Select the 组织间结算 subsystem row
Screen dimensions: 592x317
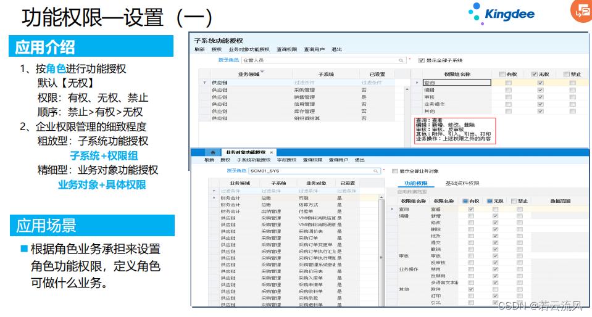tap(297, 118)
